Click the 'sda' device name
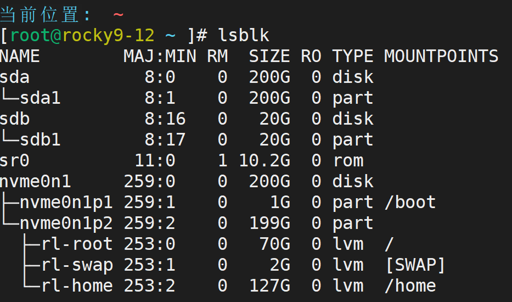The height and width of the screenshot is (302, 512). tap(15, 77)
